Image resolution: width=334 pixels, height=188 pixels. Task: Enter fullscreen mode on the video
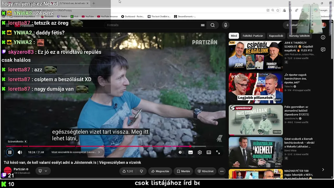pos(218,152)
